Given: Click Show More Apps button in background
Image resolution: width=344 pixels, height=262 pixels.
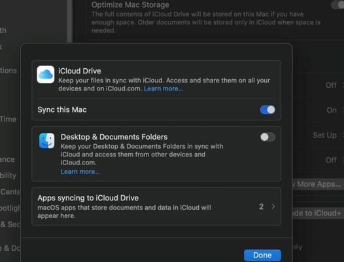Looking at the screenshot, I should click(318, 184).
